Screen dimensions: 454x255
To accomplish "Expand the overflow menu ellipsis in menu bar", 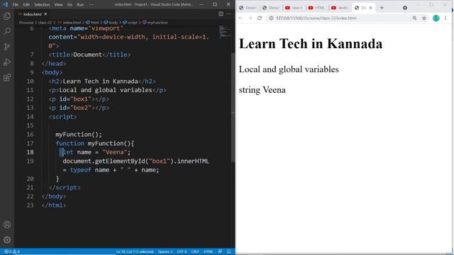I will [92, 5].
